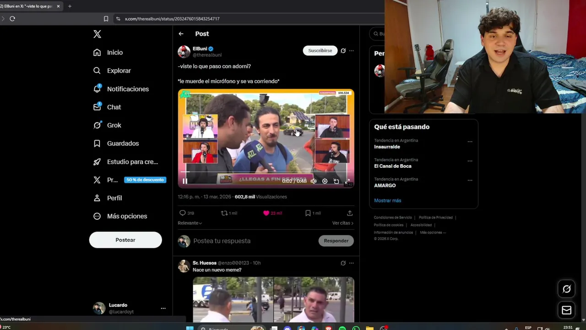This screenshot has width=586, height=330.
Task: Open ElBuni profile avatar
Action: point(184,52)
